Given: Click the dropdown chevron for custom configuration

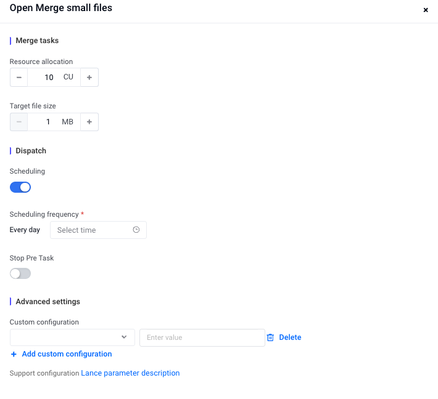Looking at the screenshot, I should (x=124, y=337).
